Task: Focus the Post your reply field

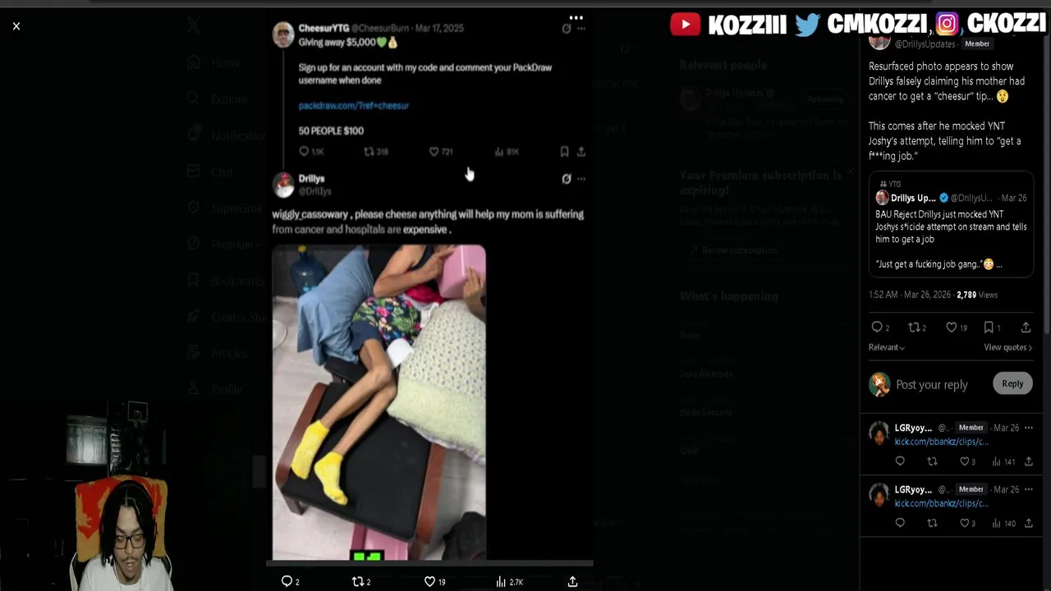Action: tap(932, 384)
